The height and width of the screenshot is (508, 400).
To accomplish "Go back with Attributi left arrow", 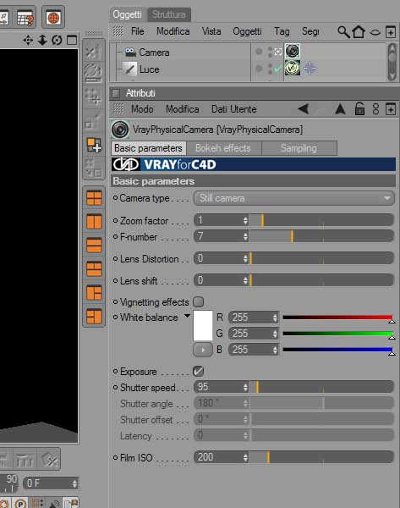I will point(304,109).
